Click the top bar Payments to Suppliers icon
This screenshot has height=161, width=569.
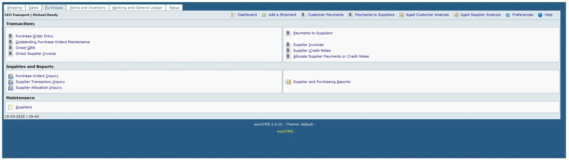(x=351, y=15)
